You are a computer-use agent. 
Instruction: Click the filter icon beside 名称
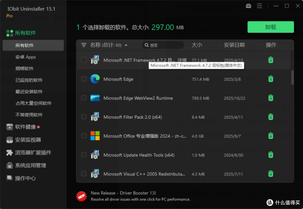coord(84,45)
